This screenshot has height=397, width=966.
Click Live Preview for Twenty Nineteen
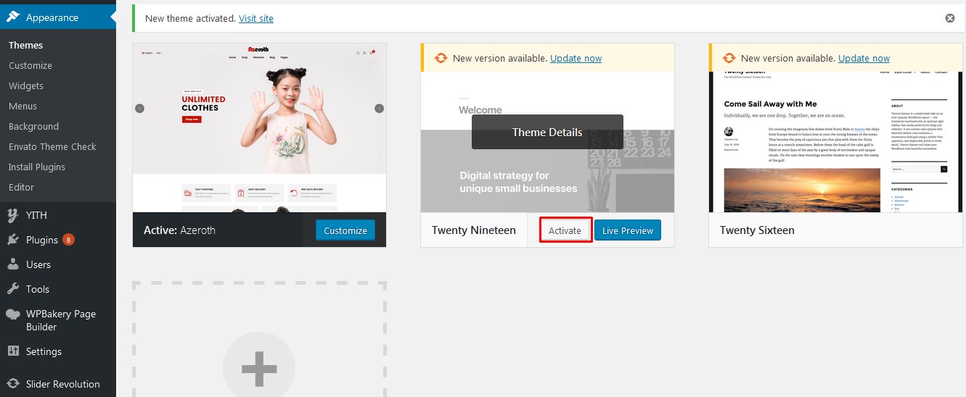click(628, 230)
